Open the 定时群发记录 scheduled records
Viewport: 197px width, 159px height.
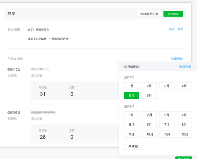(149, 14)
